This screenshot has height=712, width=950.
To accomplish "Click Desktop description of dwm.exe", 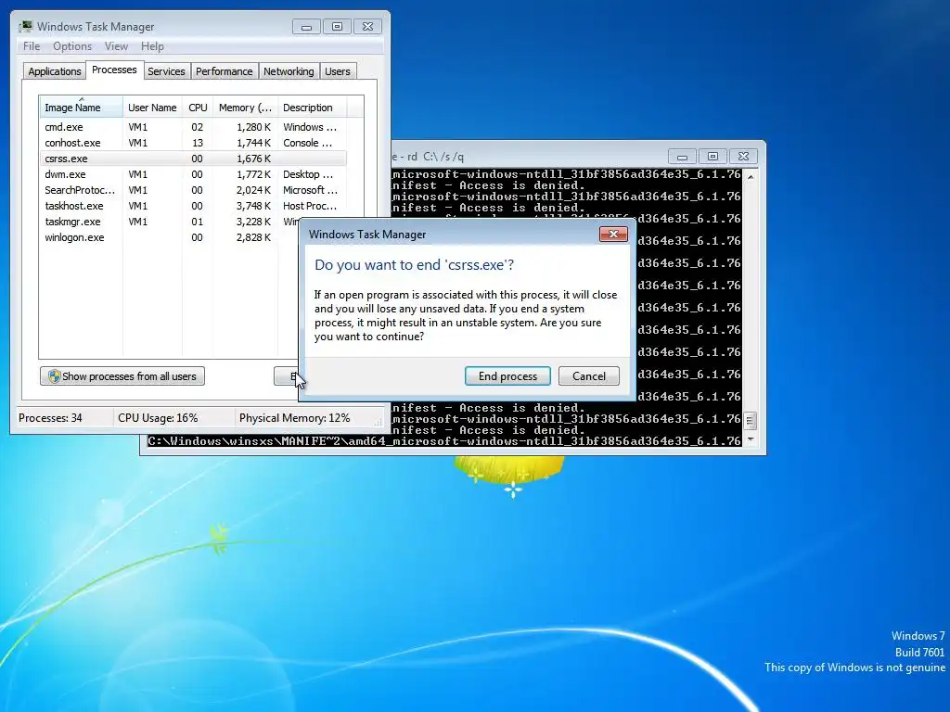I will coord(308,174).
